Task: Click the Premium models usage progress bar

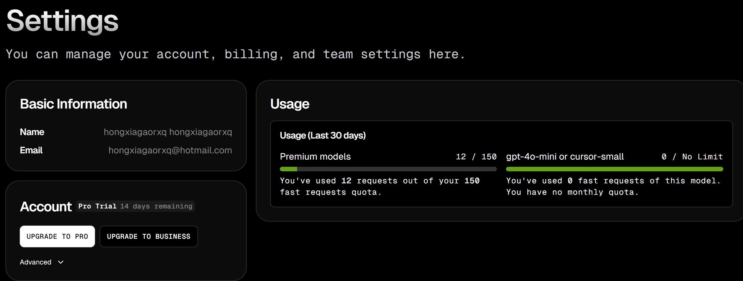Action: [388, 169]
